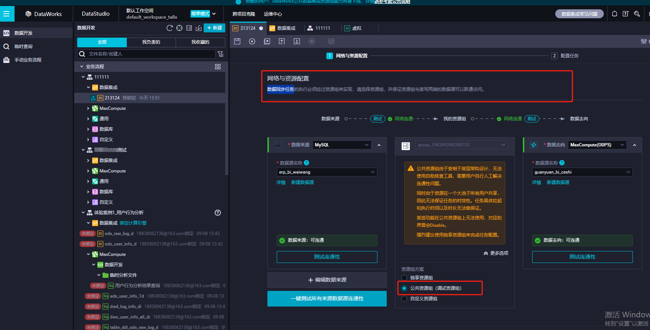Click the filter icon beside search box
The height and width of the screenshot is (330, 650).
click(221, 54)
